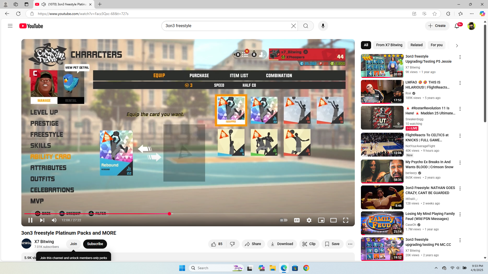This screenshot has width=488, height=274.
Task: Toggle closed captions
Action: [x=297, y=220]
